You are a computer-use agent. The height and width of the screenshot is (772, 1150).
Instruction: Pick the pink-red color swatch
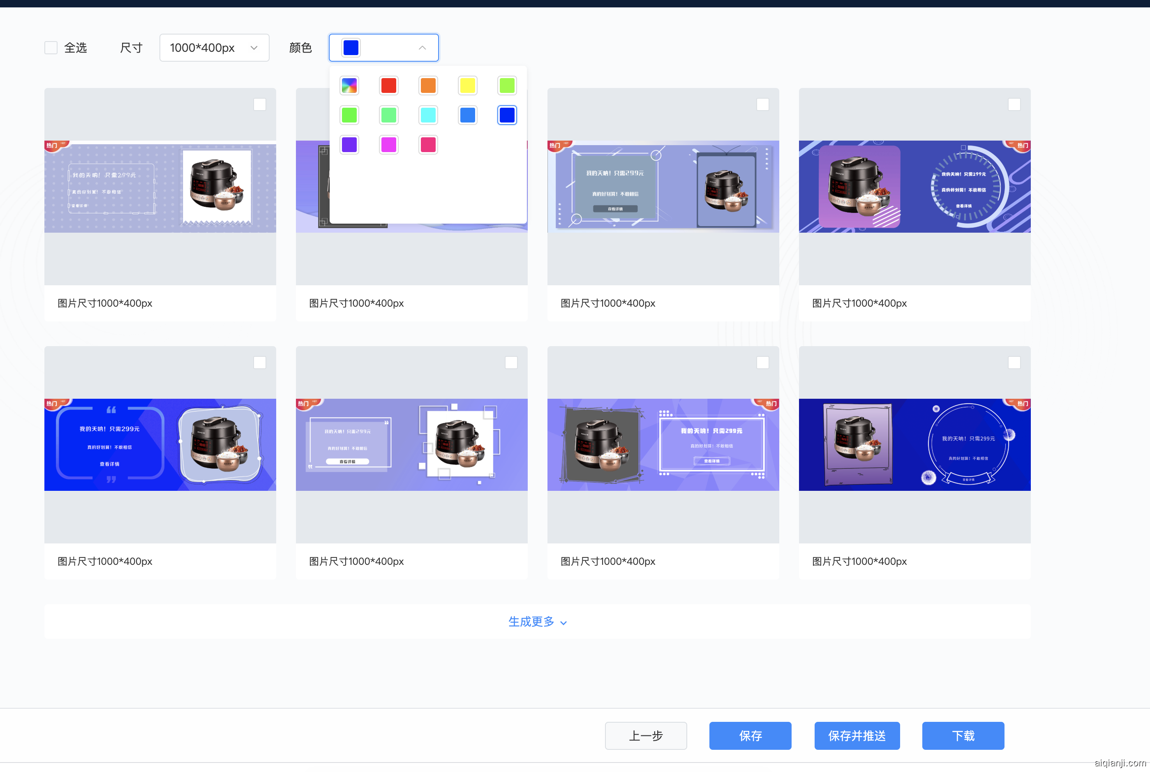428,145
